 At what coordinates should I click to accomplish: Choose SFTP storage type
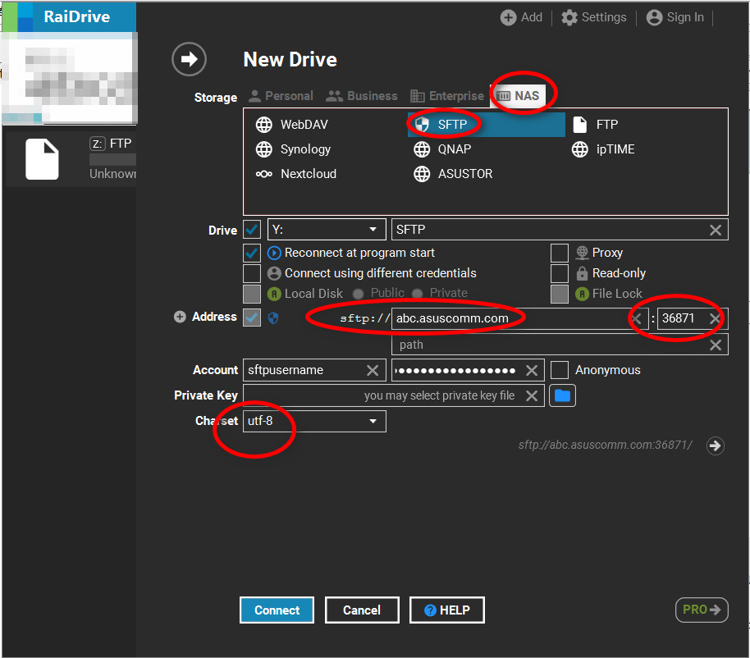point(486,125)
